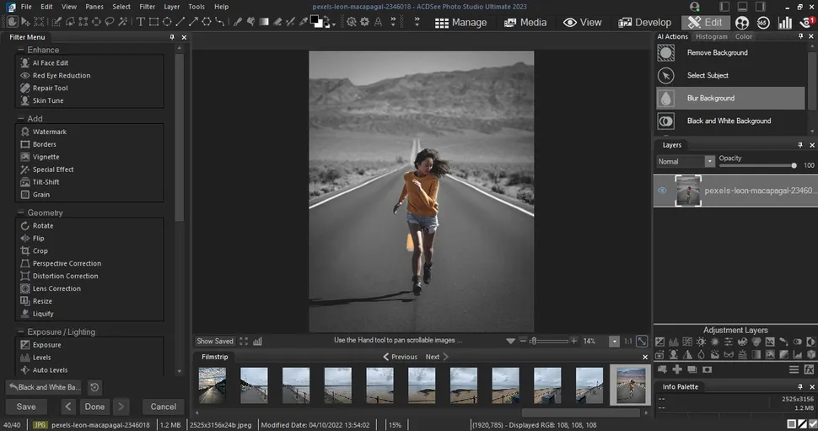Hide the pexels-leon-macapagal layer using the eye
Viewport: 818px width, 431px height.
coord(662,191)
